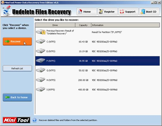Click the G: drive disk icon

coord(40,70)
